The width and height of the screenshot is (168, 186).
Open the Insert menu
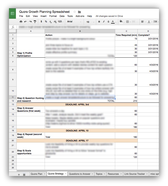pyautogui.click(x=43, y=16)
